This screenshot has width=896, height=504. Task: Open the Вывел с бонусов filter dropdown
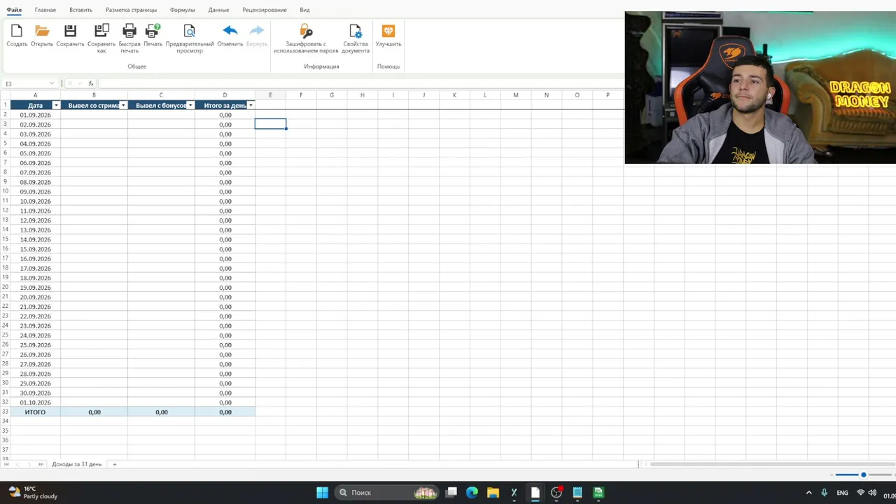pyautogui.click(x=190, y=105)
